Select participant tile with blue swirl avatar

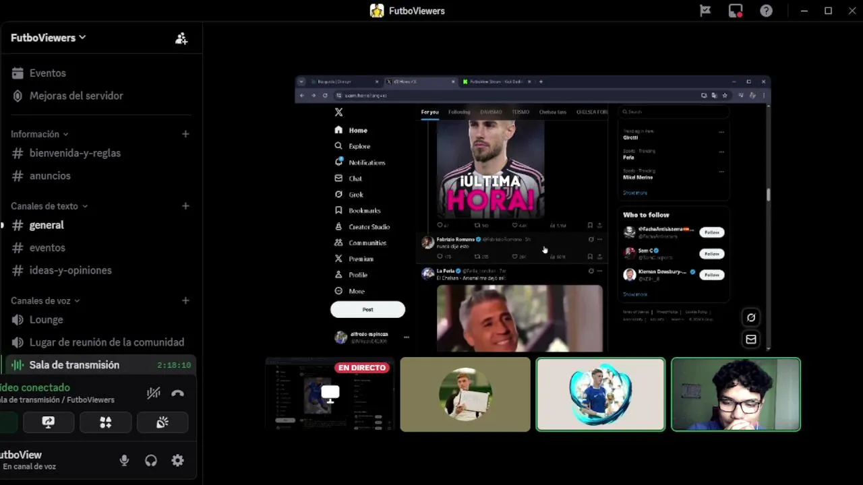click(600, 395)
